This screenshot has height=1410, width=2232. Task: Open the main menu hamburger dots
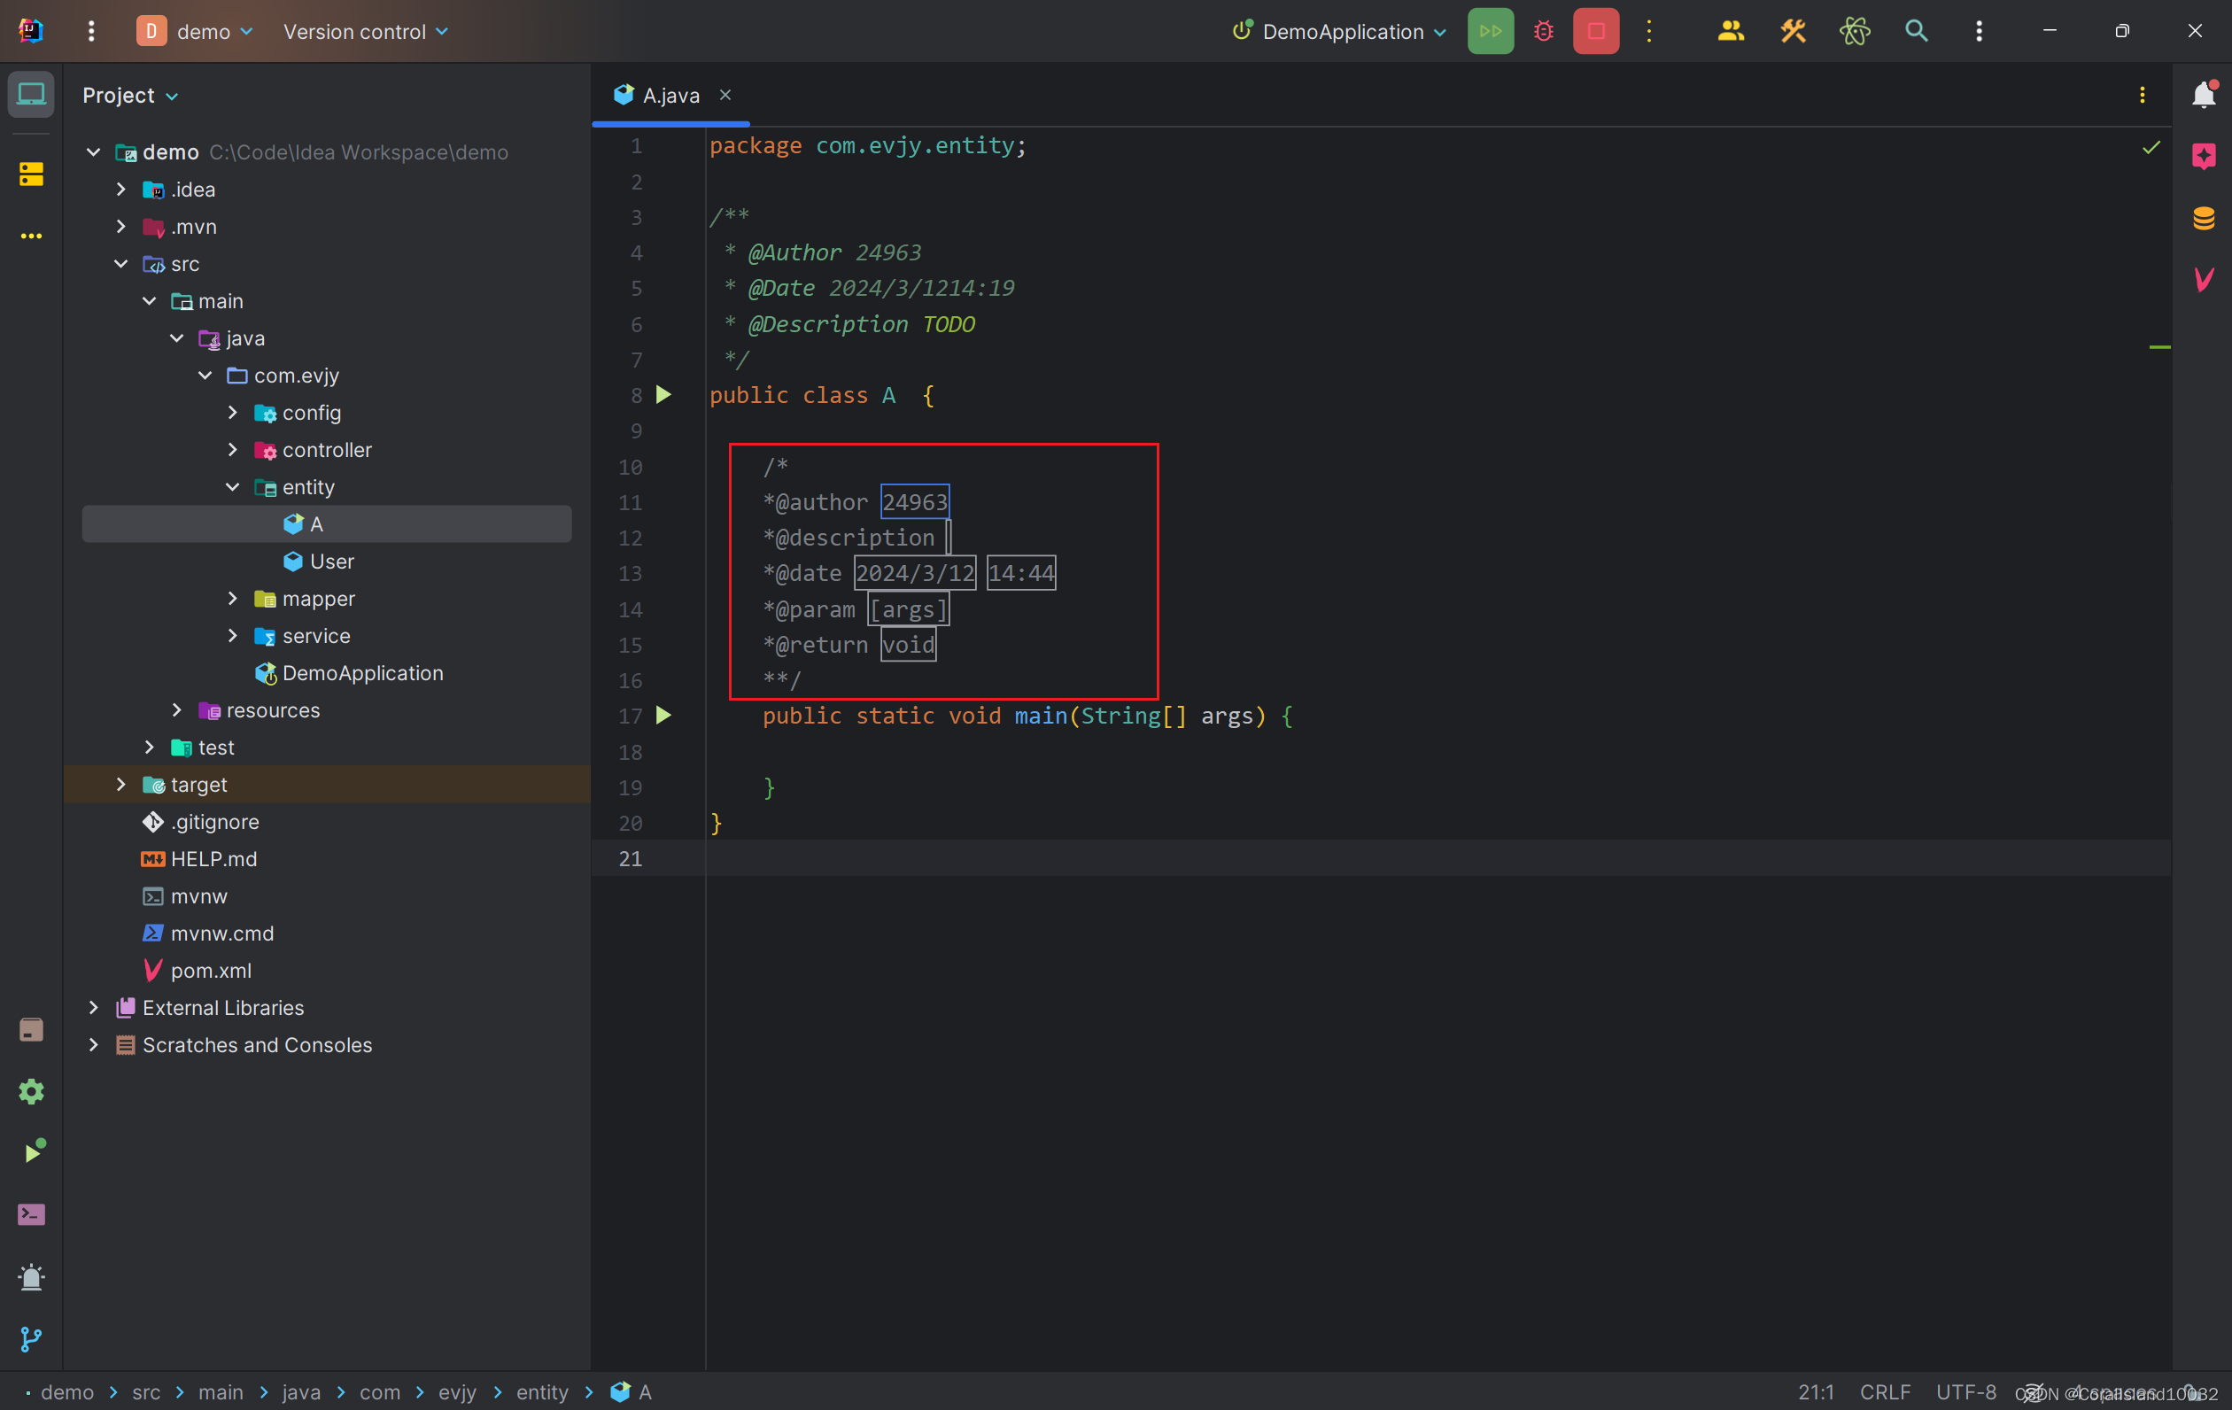tap(91, 32)
